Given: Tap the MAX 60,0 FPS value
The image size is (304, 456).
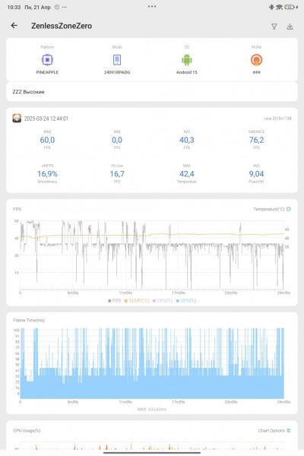Looking at the screenshot, I should [x=47, y=140].
